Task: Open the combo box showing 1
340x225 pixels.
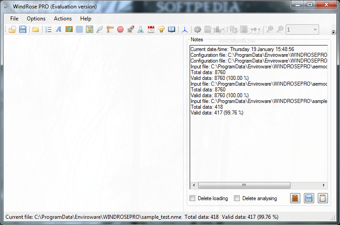Action: point(302,30)
